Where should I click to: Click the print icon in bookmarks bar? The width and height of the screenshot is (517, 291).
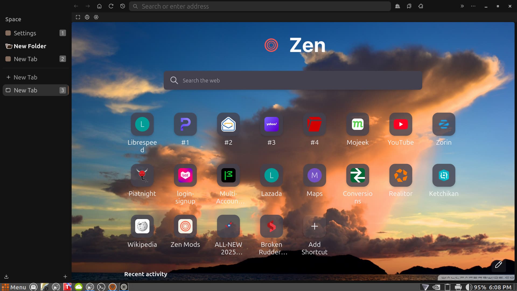click(x=87, y=17)
